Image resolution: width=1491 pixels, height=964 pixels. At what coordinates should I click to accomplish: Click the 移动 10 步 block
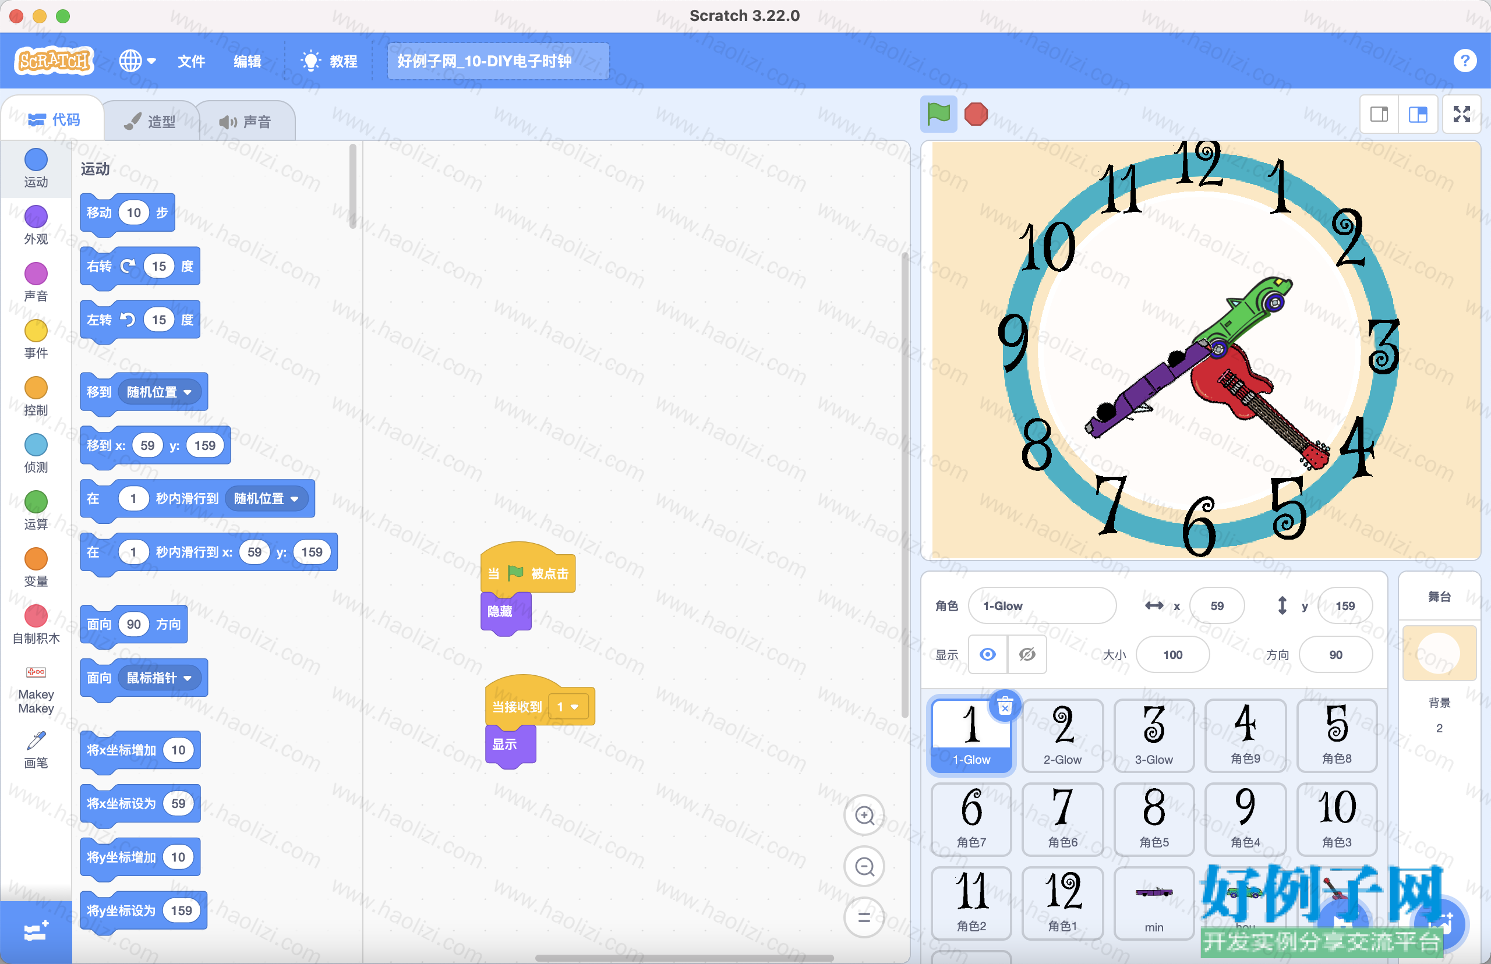pos(128,214)
